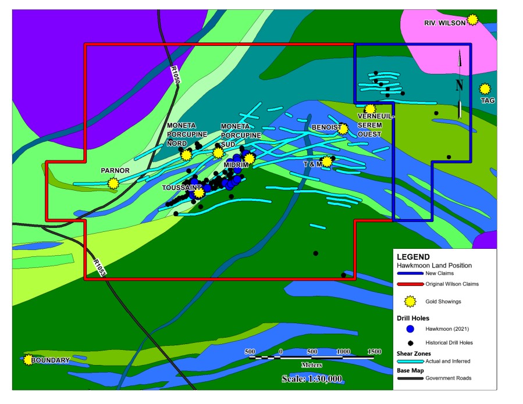Select the MONETA PORCUPINE SUD star marker
Image resolution: width=523 pixels, height=404 pixels.
[218, 153]
